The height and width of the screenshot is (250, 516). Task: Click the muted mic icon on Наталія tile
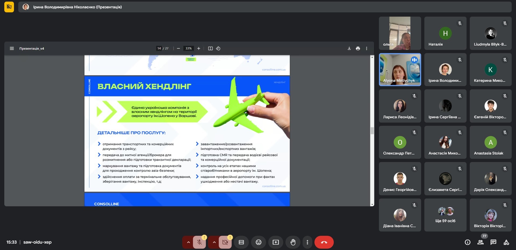460,23
